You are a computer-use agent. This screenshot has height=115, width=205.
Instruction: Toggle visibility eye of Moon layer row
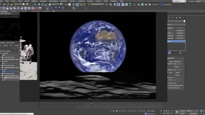(1, 78)
